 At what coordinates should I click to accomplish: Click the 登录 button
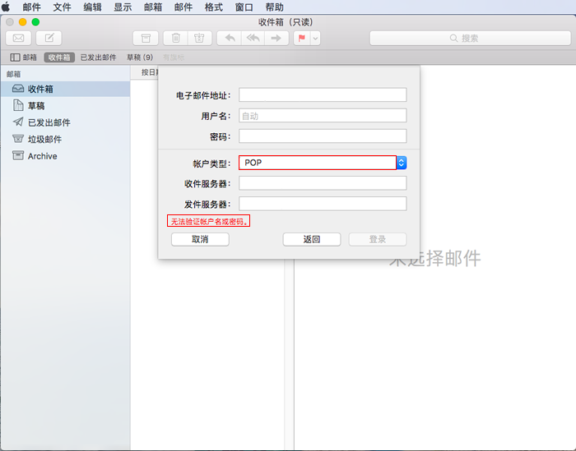tap(378, 239)
